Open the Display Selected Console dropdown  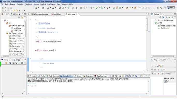click(x=139, y=76)
